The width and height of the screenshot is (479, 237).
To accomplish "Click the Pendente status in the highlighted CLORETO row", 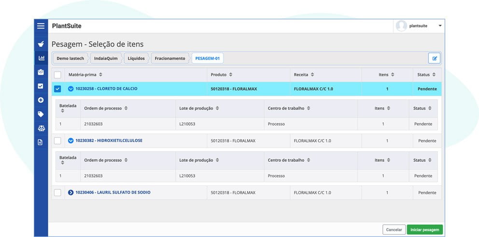I will 427,89.
